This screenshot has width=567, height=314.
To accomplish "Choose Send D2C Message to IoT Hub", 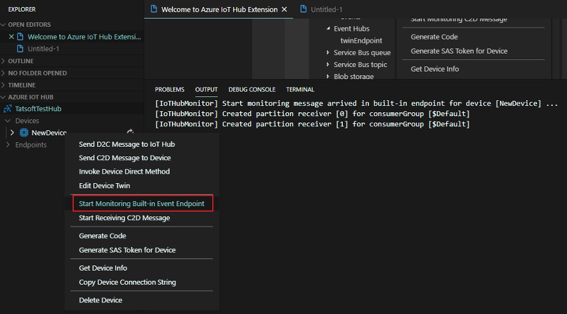I will pos(126,144).
